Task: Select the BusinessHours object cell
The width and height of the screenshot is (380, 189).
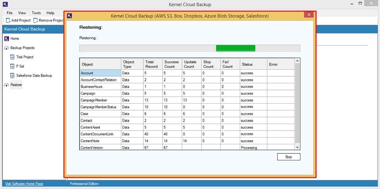Action: (100, 87)
